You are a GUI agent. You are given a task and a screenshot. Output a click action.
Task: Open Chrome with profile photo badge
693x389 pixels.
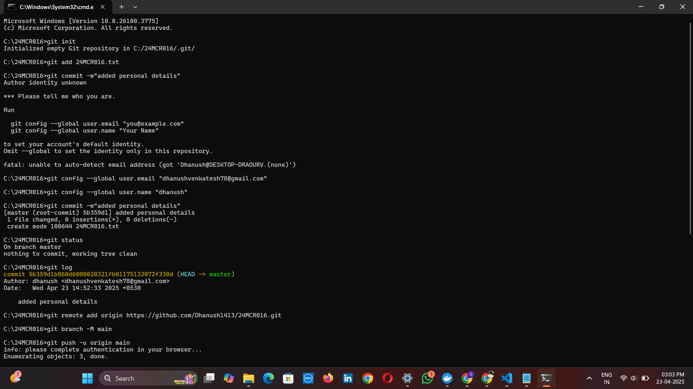487,378
